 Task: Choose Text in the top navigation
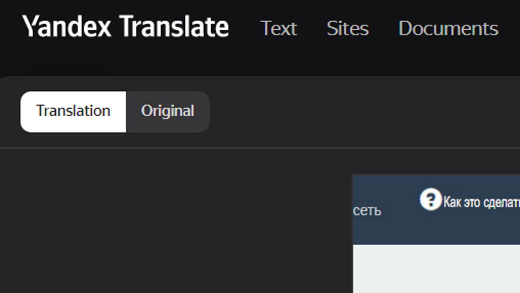(278, 28)
